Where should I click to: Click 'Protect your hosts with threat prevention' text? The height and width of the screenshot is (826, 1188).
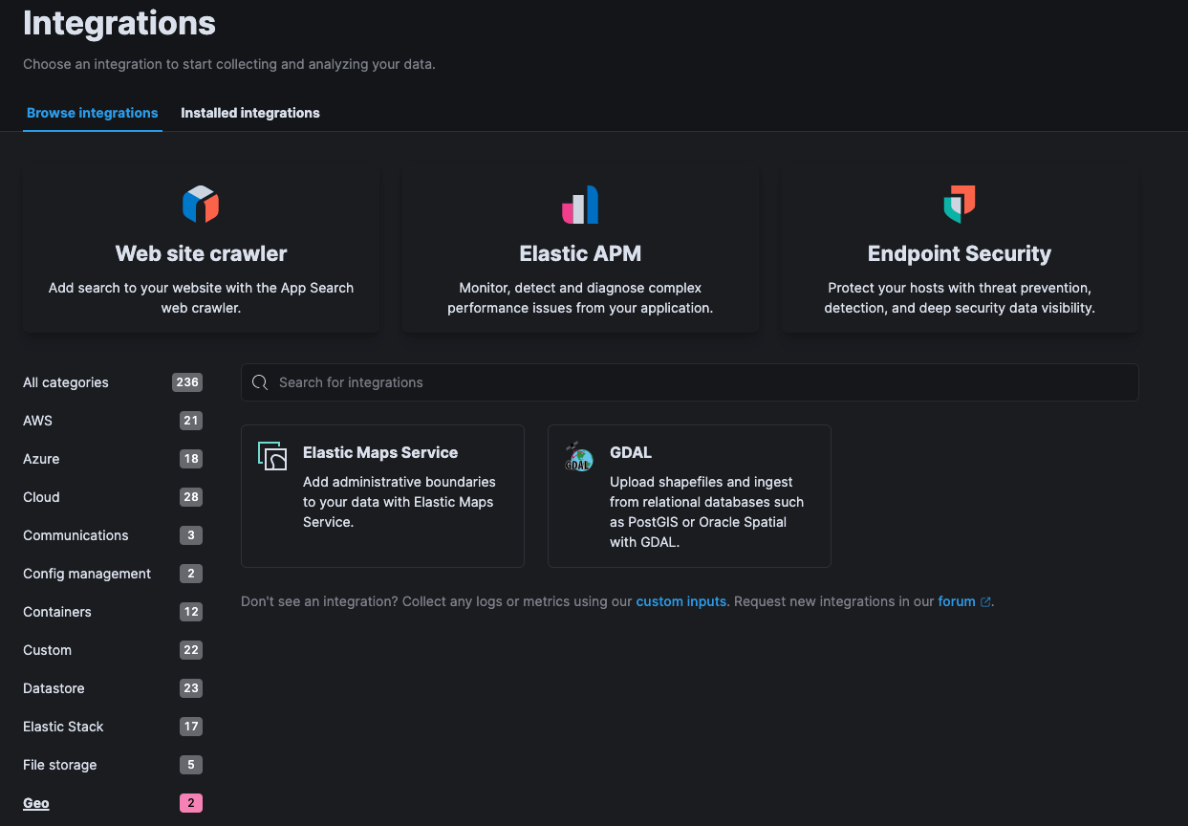[x=960, y=297]
